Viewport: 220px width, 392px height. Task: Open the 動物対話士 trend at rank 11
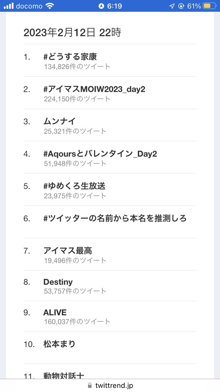[x=63, y=375]
